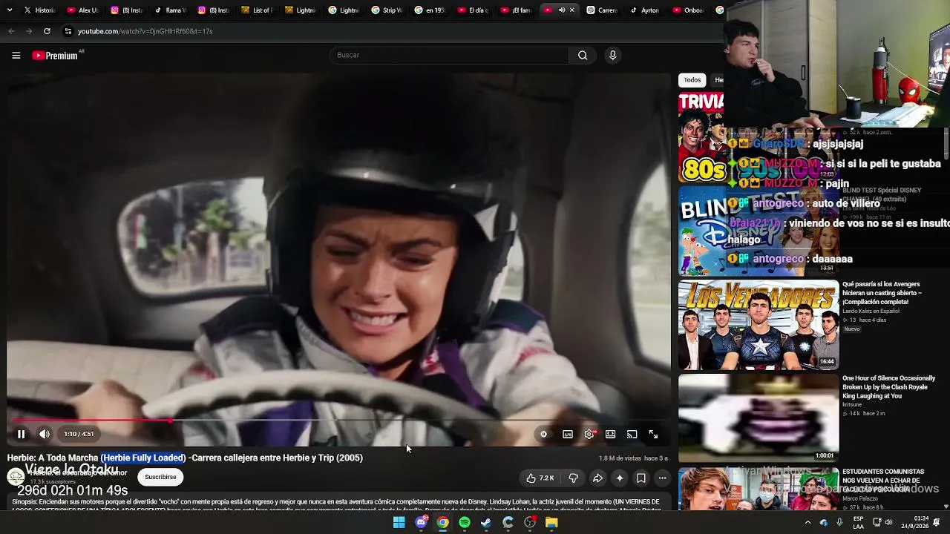Pause the Herbie video
Viewport: 950px width, 534px height.
pos(21,434)
